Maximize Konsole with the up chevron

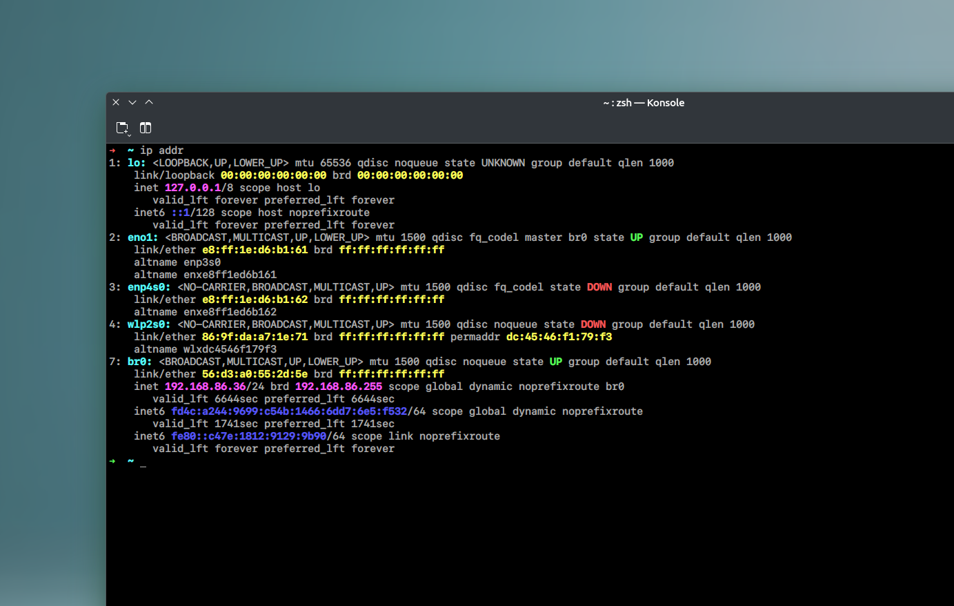149,102
